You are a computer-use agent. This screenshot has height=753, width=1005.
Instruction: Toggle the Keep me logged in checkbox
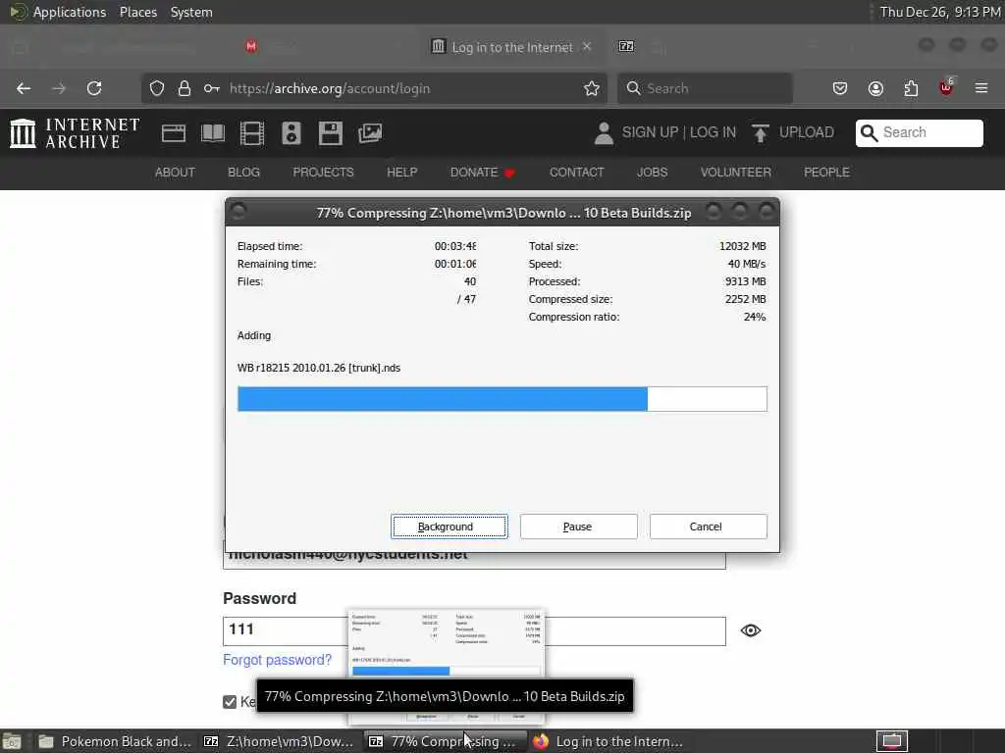[x=230, y=702]
